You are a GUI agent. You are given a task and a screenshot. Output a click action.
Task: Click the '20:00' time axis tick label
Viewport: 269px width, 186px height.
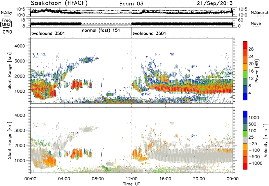pos(199,179)
